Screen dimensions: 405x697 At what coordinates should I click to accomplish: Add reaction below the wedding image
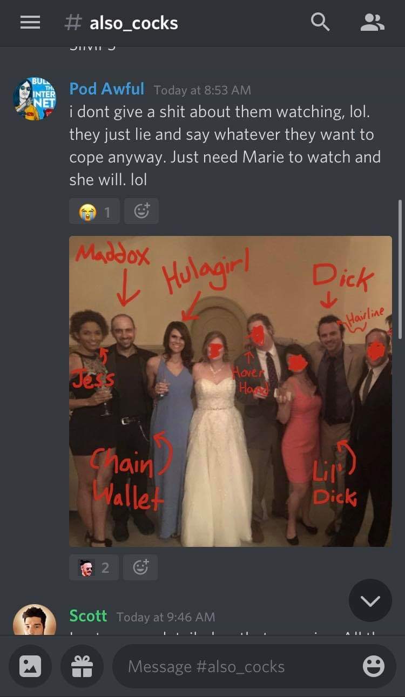click(x=140, y=567)
